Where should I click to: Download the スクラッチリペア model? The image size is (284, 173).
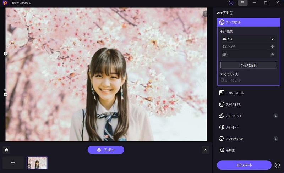coord(276,139)
